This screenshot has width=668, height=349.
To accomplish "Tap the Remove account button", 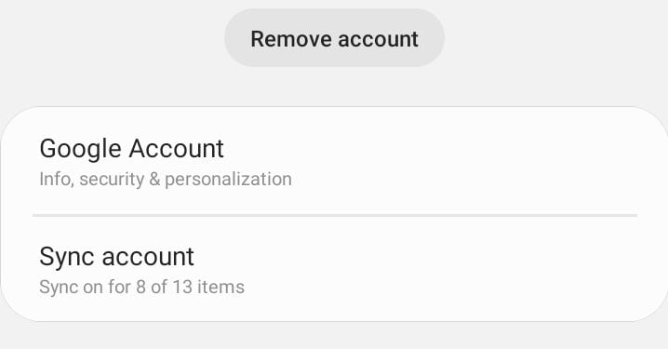I will (334, 38).
